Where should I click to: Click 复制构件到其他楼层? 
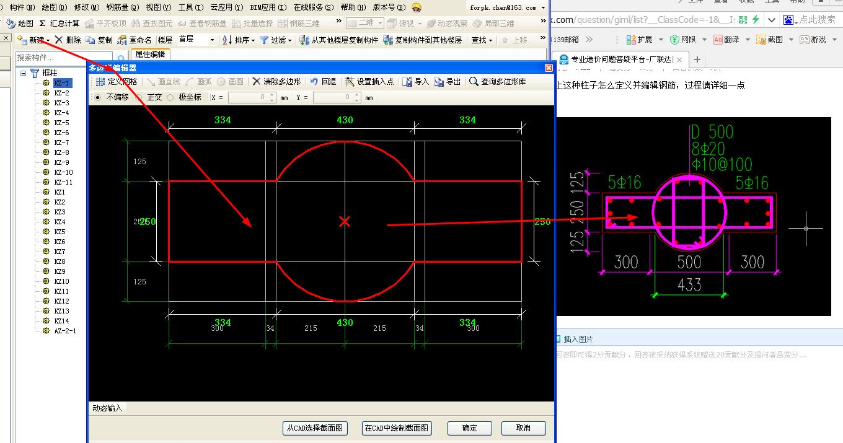423,40
